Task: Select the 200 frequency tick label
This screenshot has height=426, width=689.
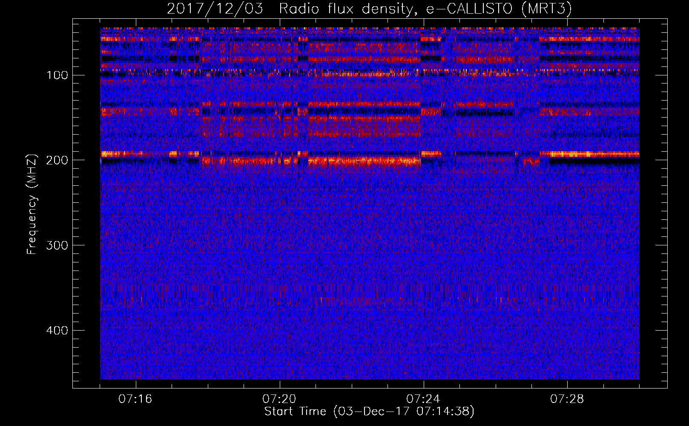Action: point(57,160)
